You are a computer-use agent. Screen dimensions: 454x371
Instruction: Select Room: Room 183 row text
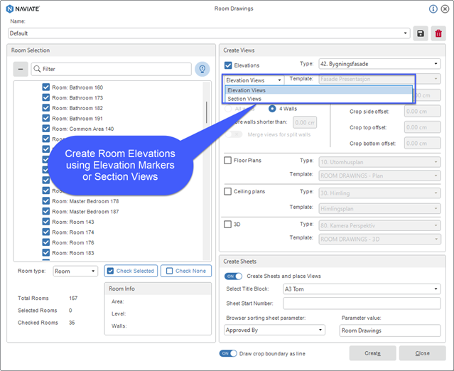point(73,253)
